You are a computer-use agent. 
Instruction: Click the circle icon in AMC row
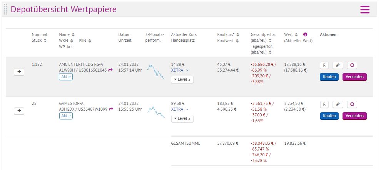pos(352,65)
